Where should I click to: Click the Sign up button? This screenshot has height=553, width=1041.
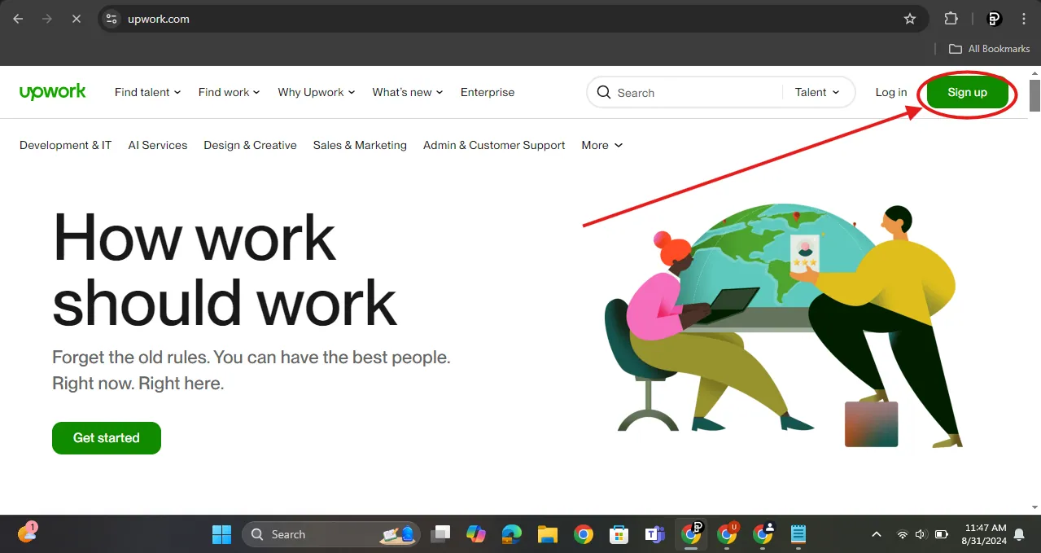(x=967, y=92)
